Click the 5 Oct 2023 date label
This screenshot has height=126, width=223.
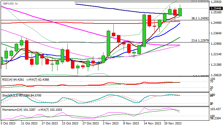[x=8, y=123]
